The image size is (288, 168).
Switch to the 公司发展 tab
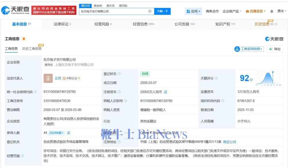185,24
